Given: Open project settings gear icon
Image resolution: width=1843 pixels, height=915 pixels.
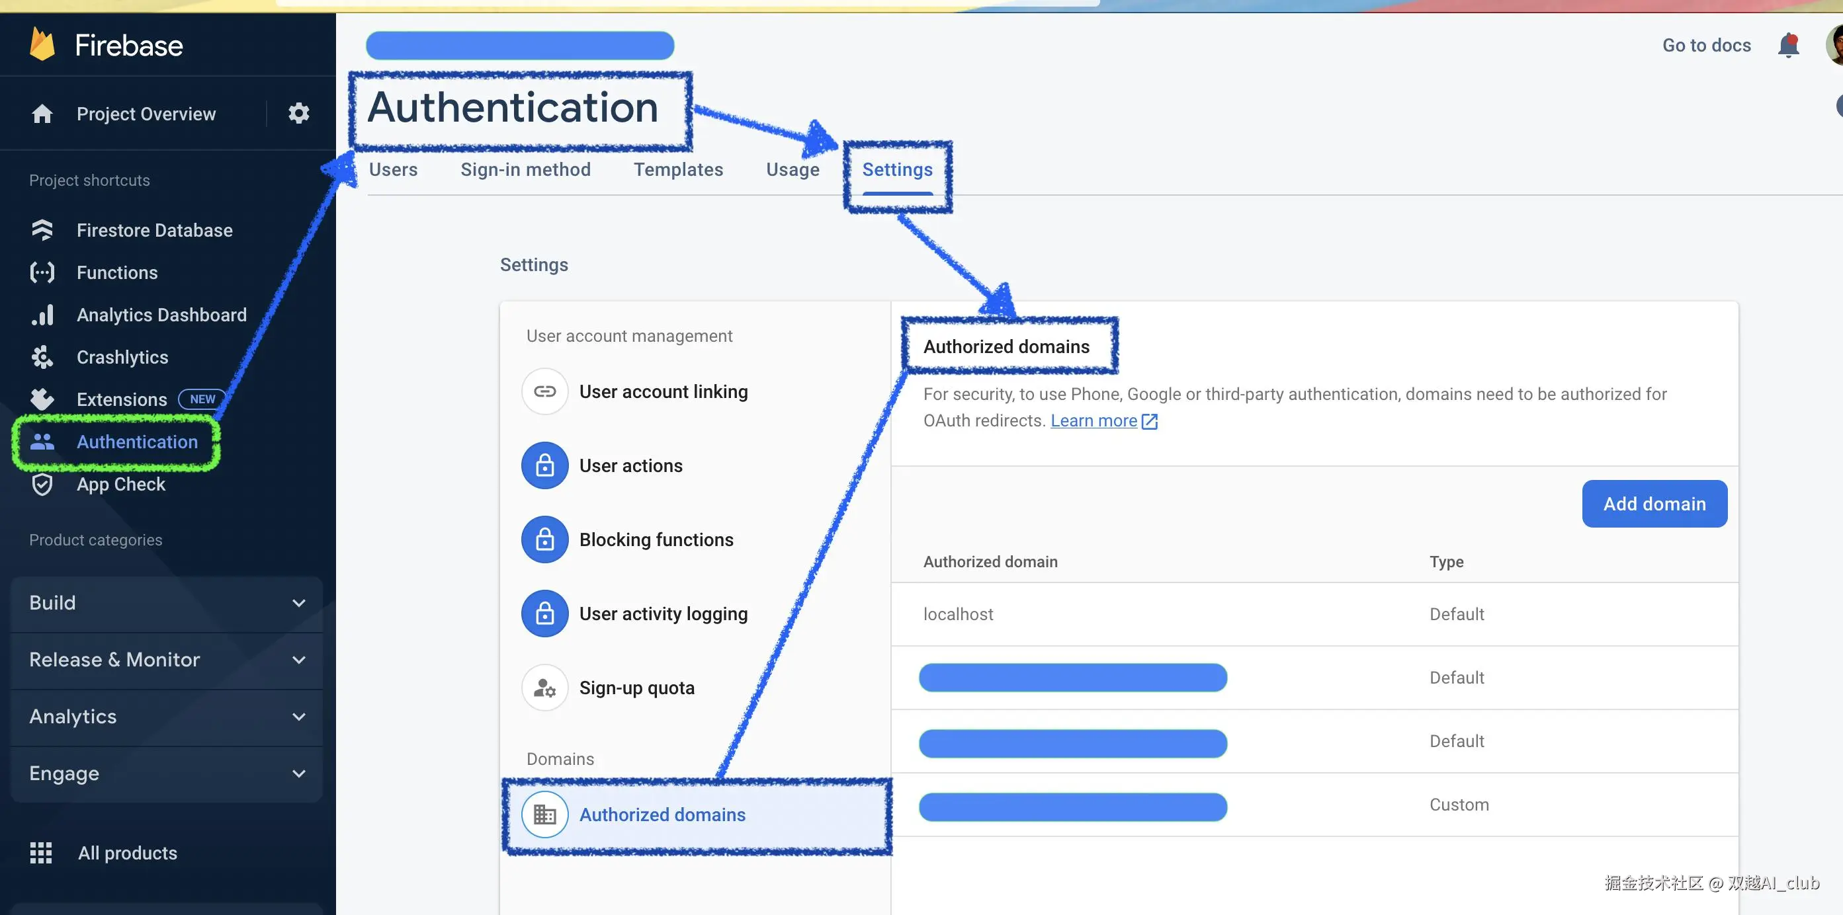Looking at the screenshot, I should [x=298, y=113].
